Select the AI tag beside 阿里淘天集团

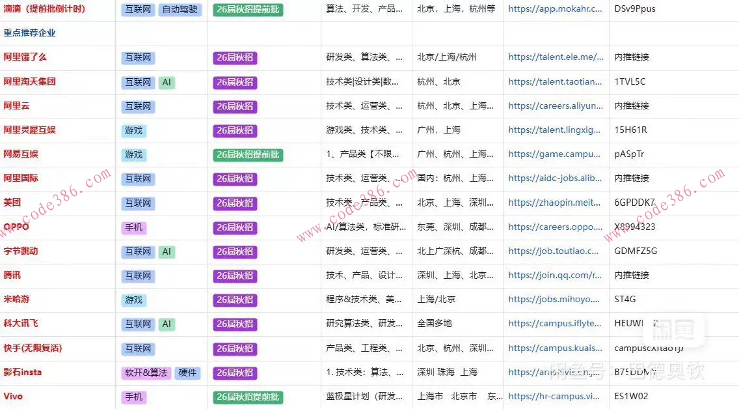coord(167,82)
